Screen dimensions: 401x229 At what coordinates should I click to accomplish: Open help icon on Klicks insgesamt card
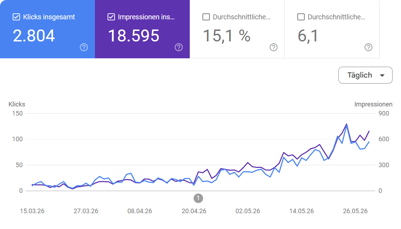84,47
